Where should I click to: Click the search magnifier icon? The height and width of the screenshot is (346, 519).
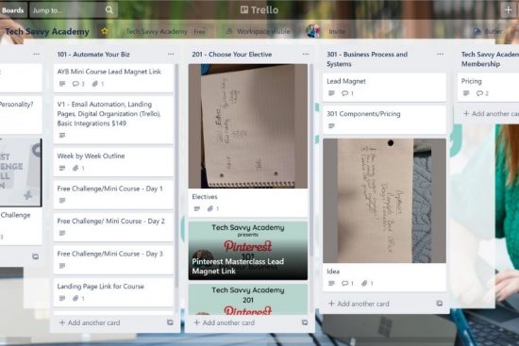pyautogui.click(x=109, y=10)
